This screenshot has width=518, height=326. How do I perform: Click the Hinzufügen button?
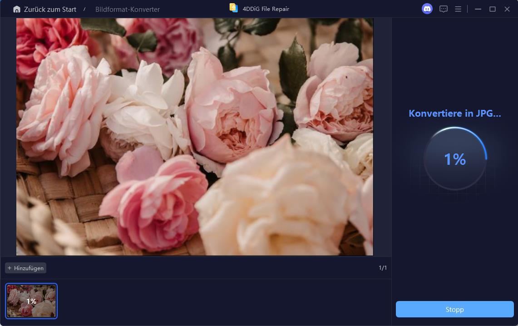tap(25, 268)
